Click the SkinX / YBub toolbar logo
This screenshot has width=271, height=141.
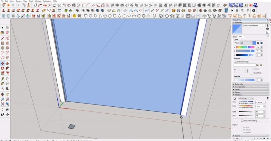236,5
